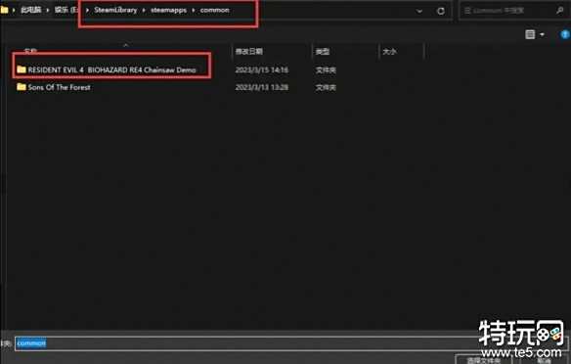Expand the chevron before SteamLibrary breadcrumb

point(87,10)
